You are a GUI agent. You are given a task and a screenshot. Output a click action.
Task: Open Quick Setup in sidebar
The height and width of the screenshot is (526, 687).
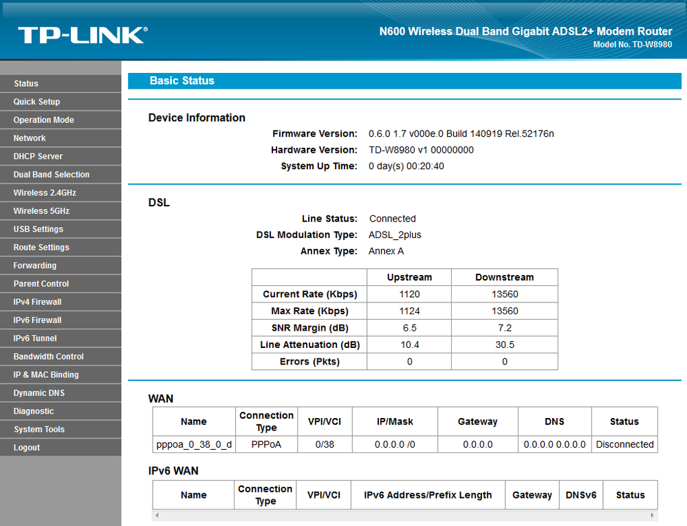tap(61, 102)
